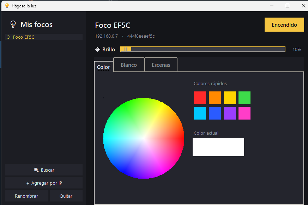Click the MAC text 444f8eeaef5c
The width and height of the screenshot is (308, 205).
pos(141,36)
